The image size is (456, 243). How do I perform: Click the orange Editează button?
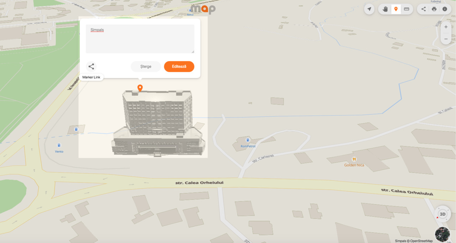[x=179, y=67]
